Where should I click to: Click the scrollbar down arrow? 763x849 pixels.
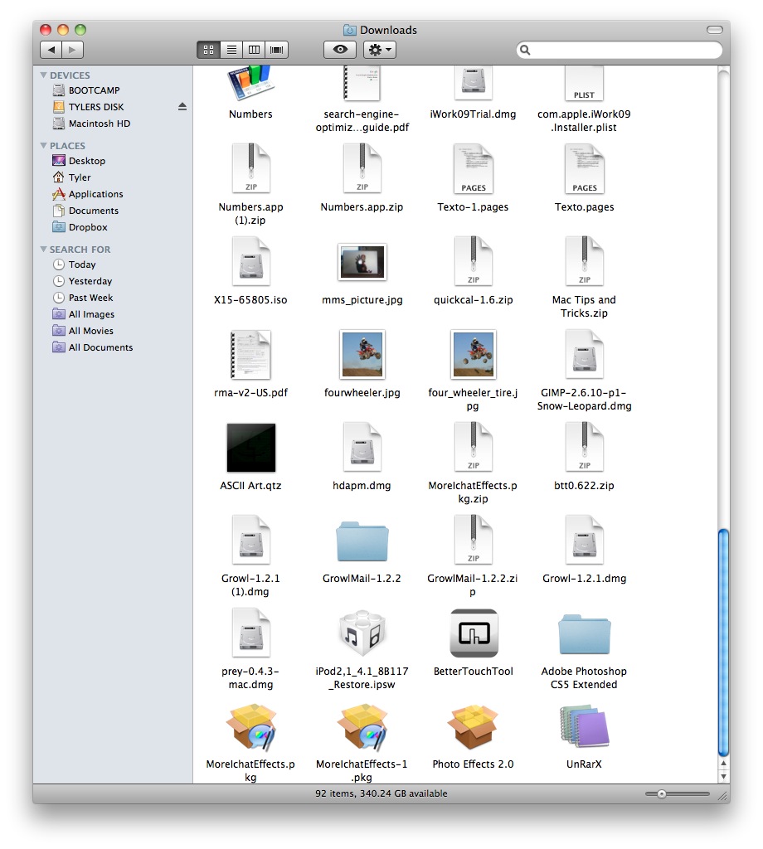[723, 776]
